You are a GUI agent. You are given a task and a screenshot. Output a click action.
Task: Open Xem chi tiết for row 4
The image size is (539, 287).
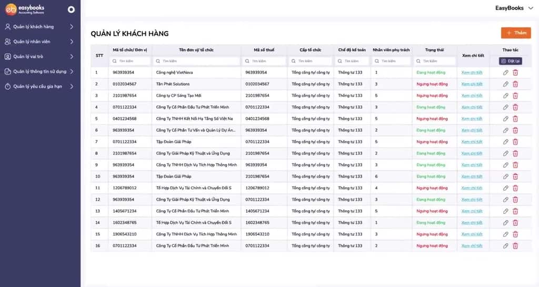[472, 107]
